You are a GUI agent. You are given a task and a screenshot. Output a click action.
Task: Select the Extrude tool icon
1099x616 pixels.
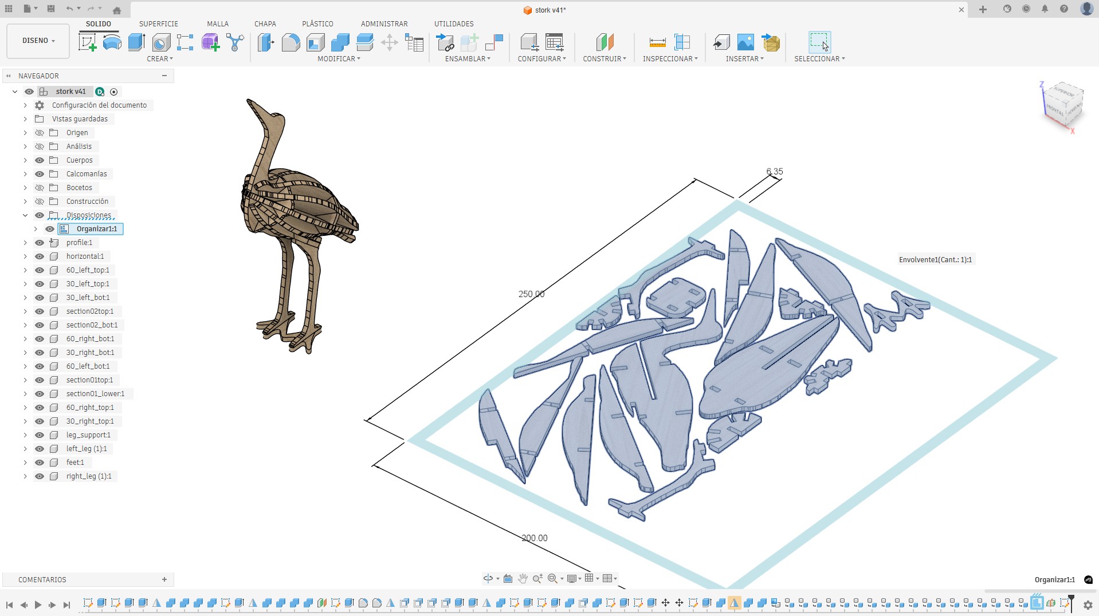pyautogui.click(x=136, y=42)
